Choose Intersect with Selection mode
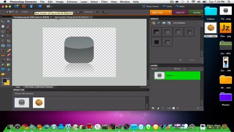 (16, 12)
